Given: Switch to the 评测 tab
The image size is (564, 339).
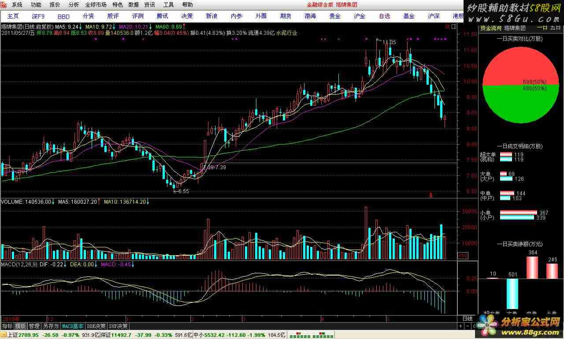Looking at the screenshot, I should point(137,16).
